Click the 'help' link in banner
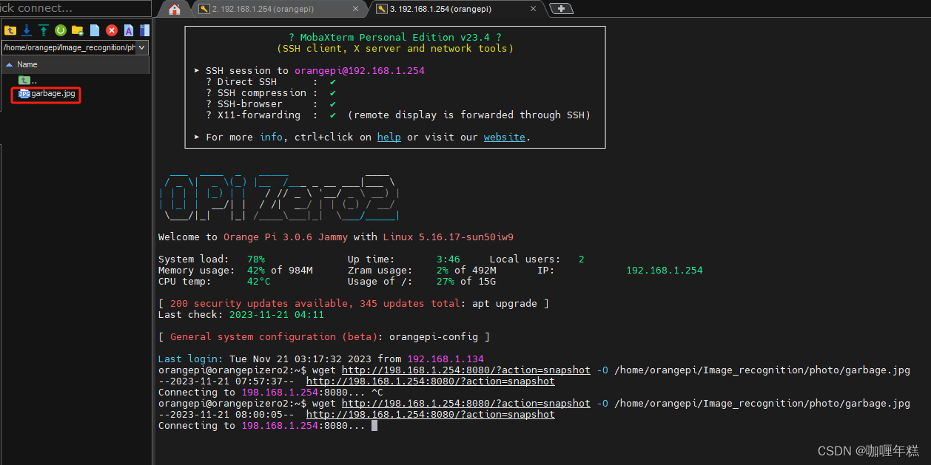The height and width of the screenshot is (465, 931). click(x=389, y=137)
